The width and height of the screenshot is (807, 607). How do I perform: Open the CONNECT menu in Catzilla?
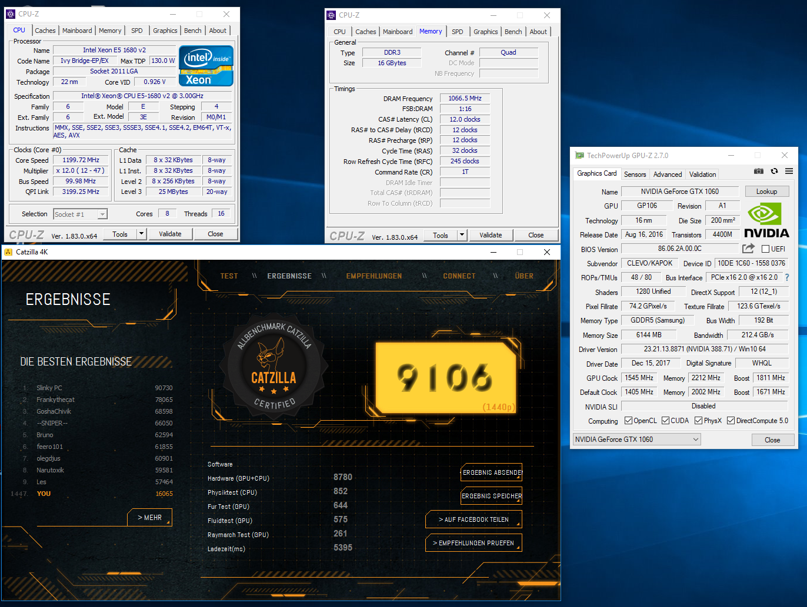pos(459,276)
